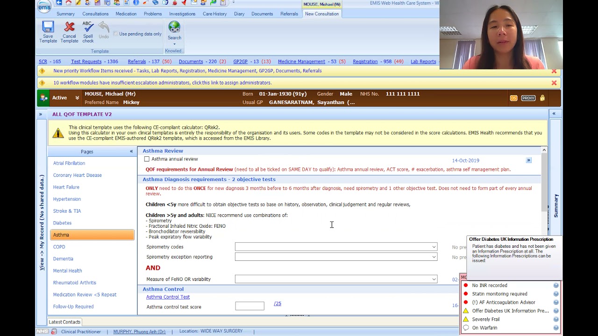Enable Use pending data only checkbox
The image size is (598, 336).
(115, 34)
